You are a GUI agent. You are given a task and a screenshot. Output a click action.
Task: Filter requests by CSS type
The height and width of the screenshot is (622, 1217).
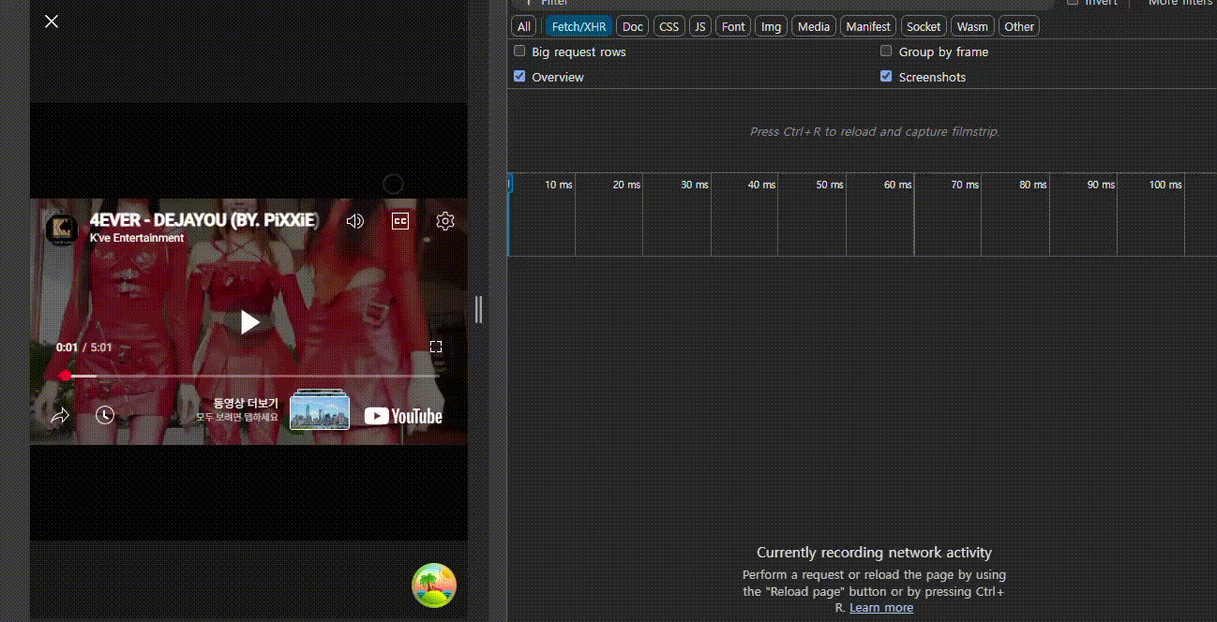pyautogui.click(x=669, y=26)
